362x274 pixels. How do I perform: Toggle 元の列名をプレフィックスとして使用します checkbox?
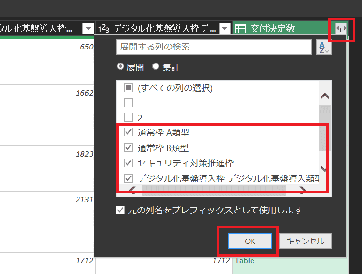(120, 210)
